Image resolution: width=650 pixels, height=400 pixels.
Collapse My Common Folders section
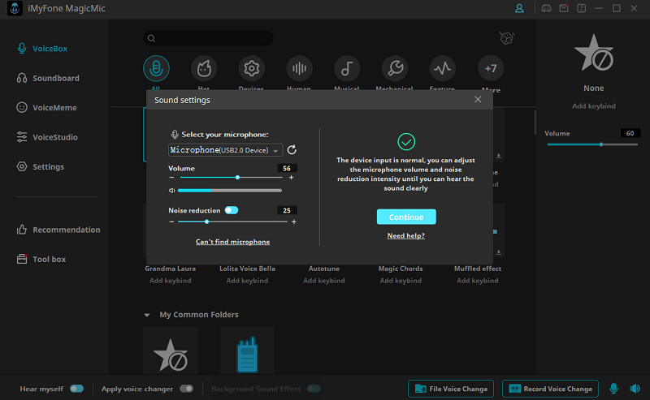[147, 315]
